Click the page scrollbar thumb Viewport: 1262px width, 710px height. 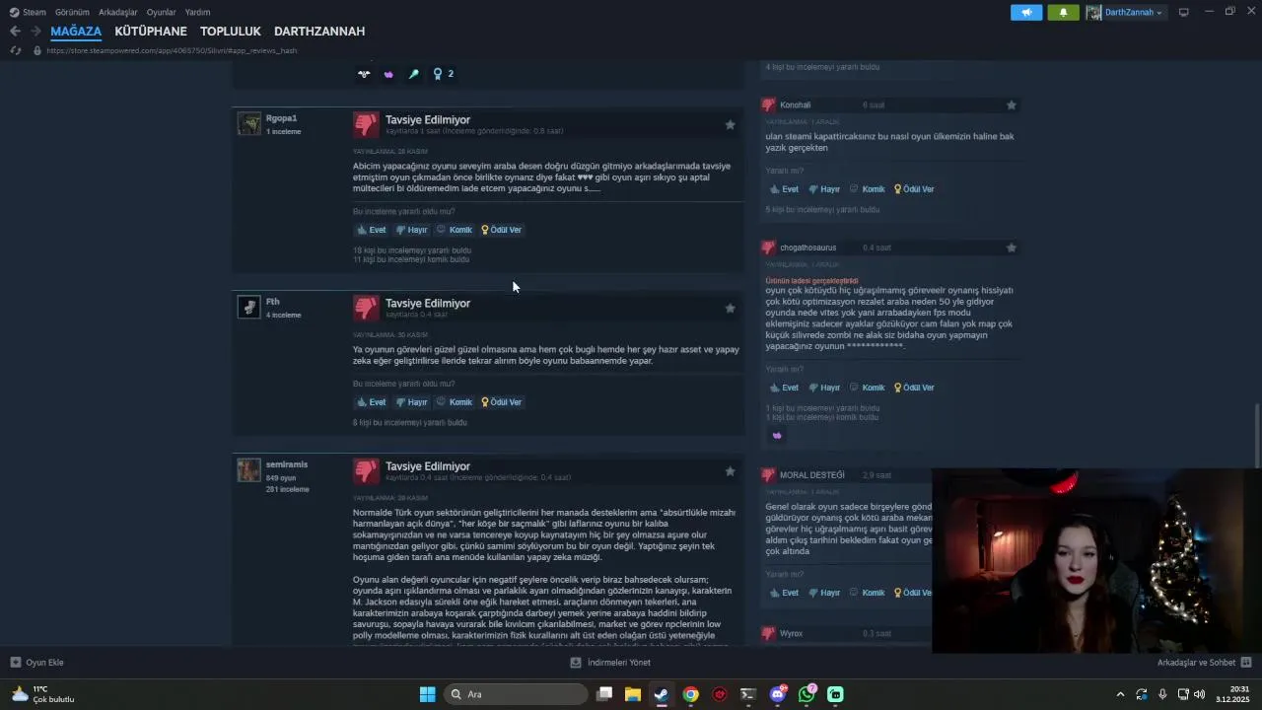coord(1256,436)
